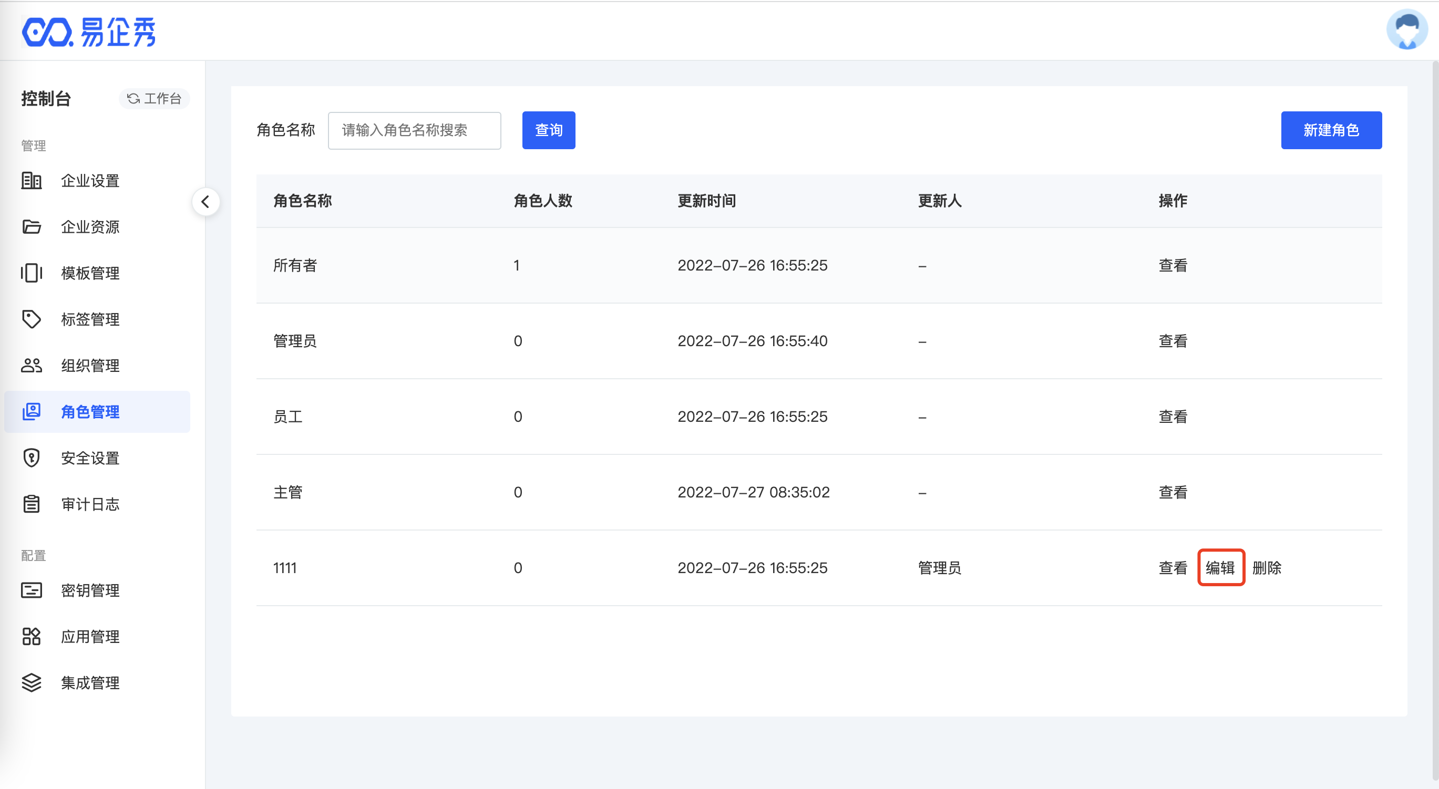
Task: Switch to 工作台 workspace
Action: [x=154, y=99]
